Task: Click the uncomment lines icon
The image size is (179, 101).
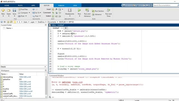Action: (x=56, y=13)
